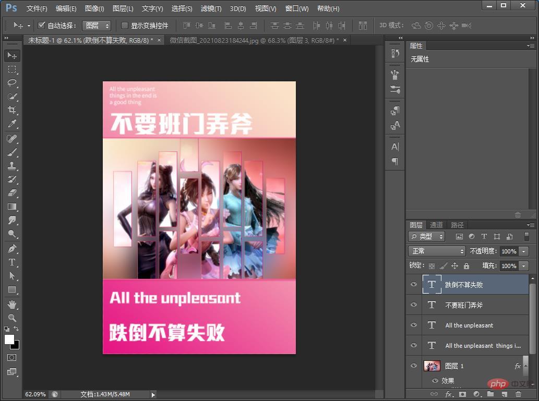The width and height of the screenshot is (539, 401).
Task: Enable the 显示变换控件 checkbox
Action: pos(124,25)
